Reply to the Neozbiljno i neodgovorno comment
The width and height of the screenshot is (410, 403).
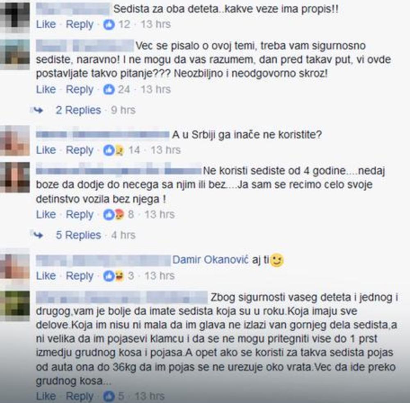(80, 89)
